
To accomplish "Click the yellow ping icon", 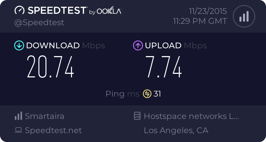I will pyautogui.click(x=147, y=94).
